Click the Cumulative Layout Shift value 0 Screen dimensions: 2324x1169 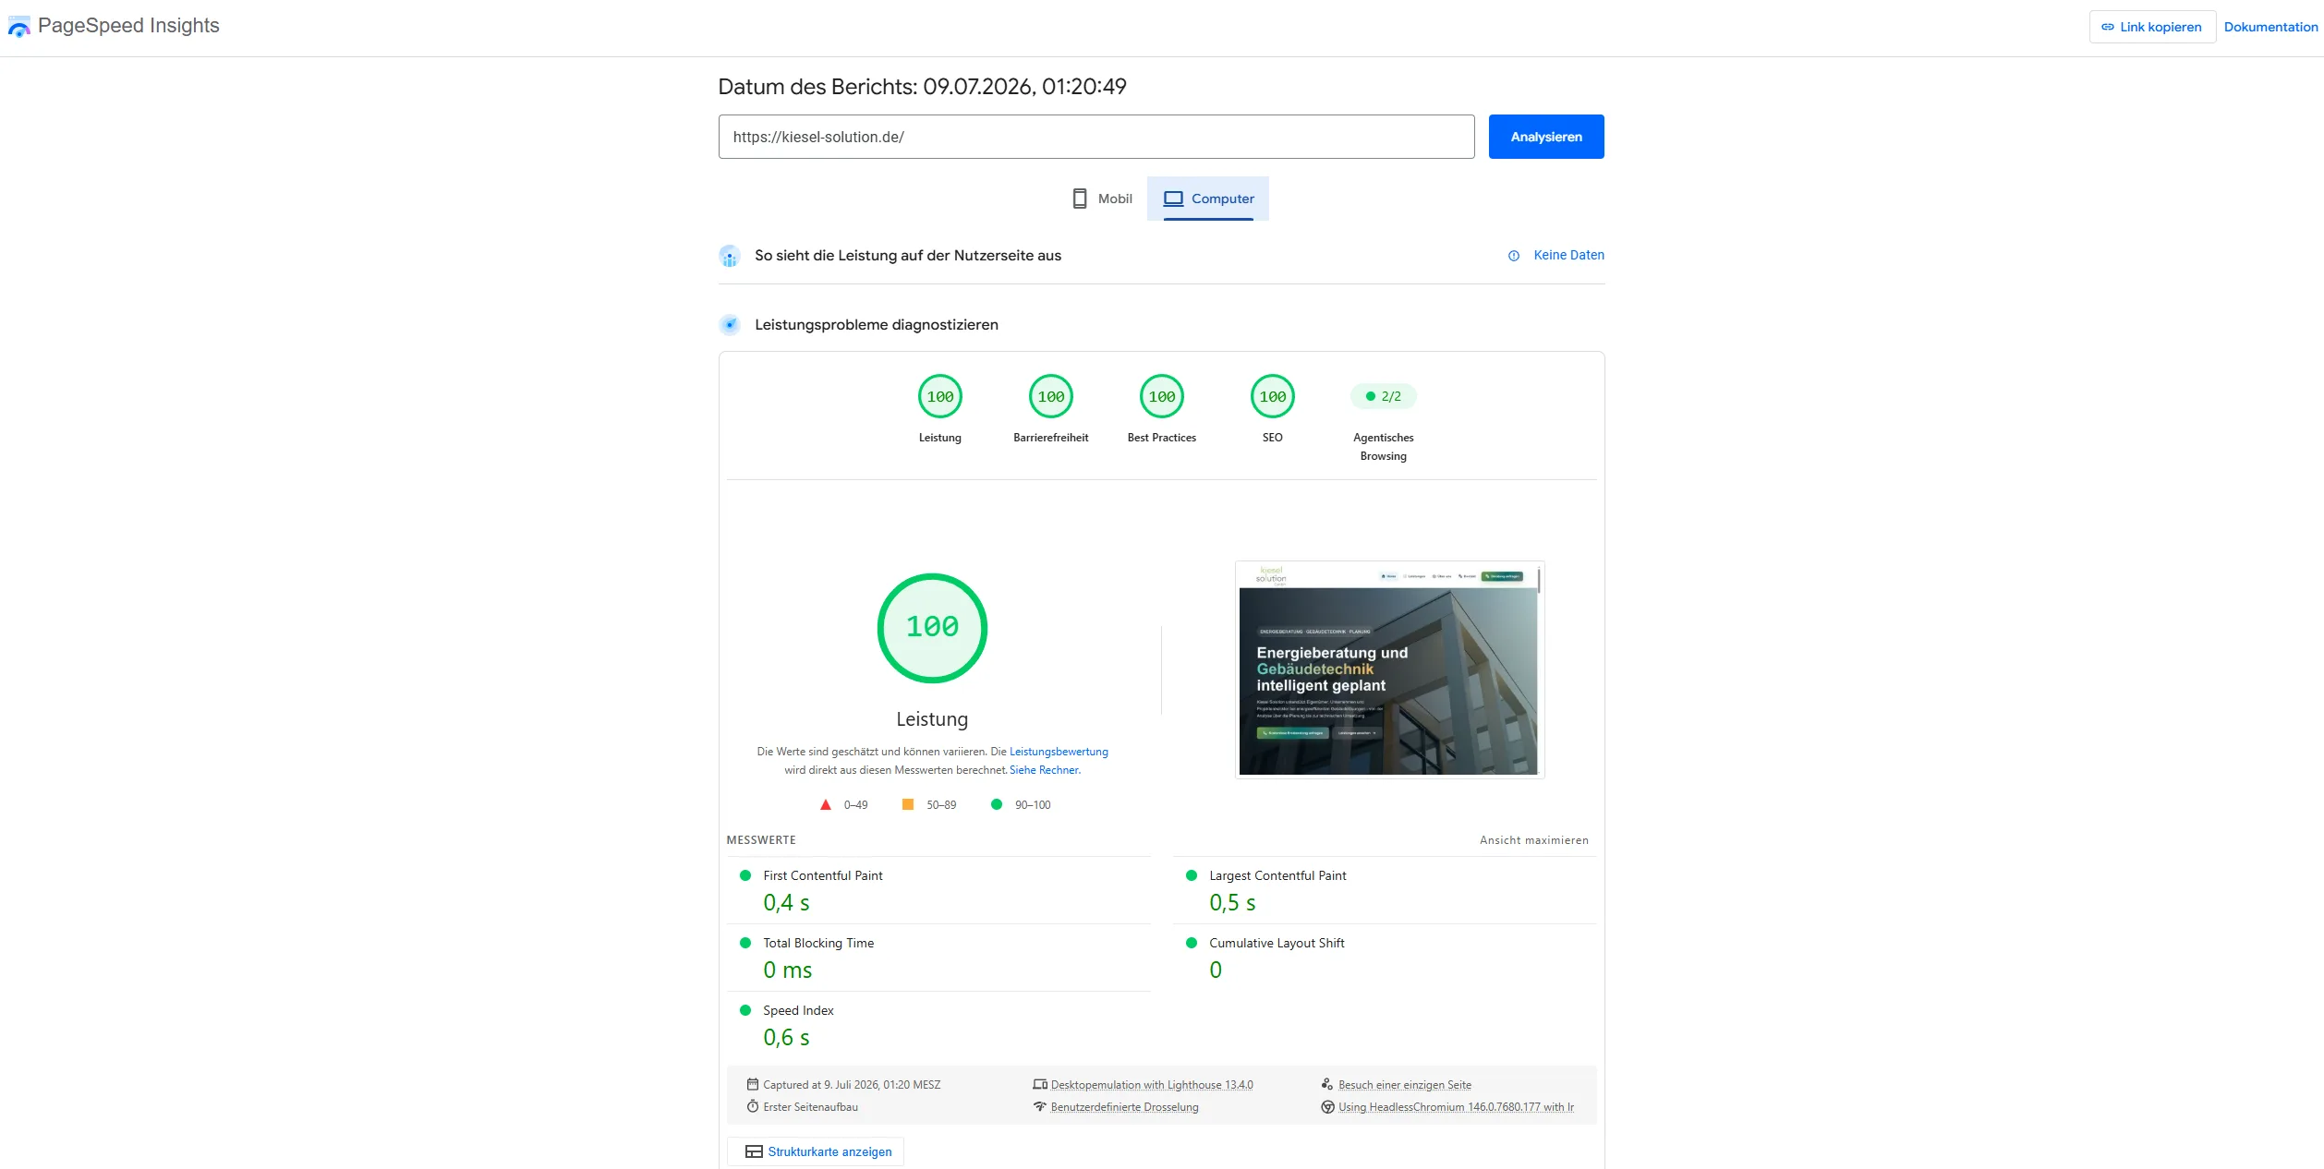[1216, 970]
